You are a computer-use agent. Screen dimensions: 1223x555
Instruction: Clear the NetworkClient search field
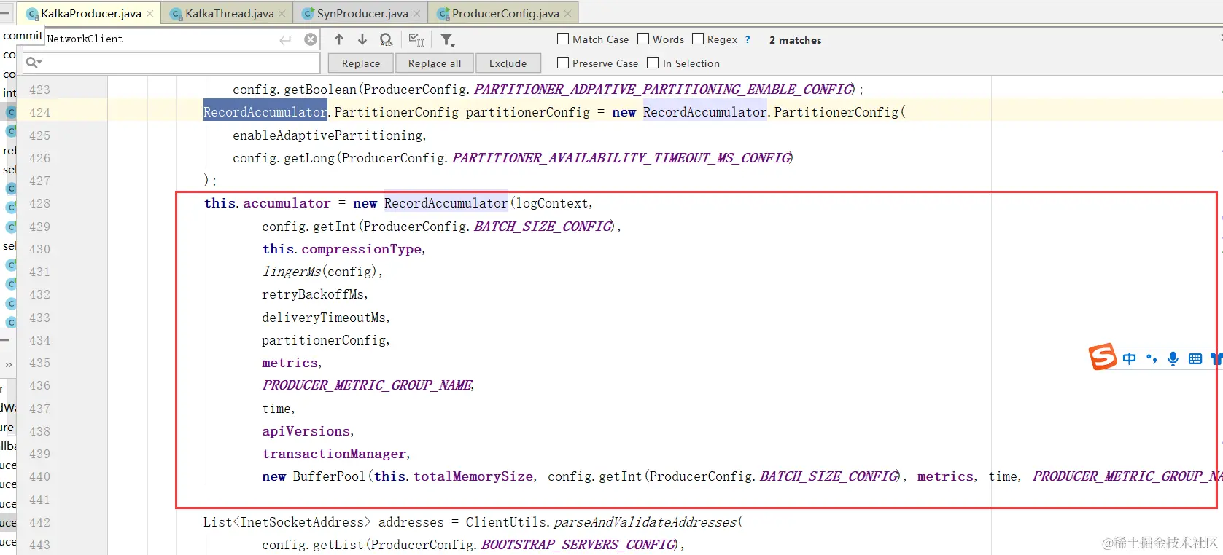click(311, 39)
